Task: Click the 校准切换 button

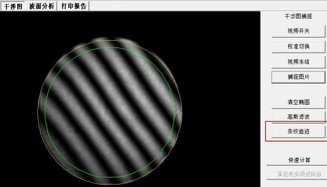Action: [x=298, y=46]
